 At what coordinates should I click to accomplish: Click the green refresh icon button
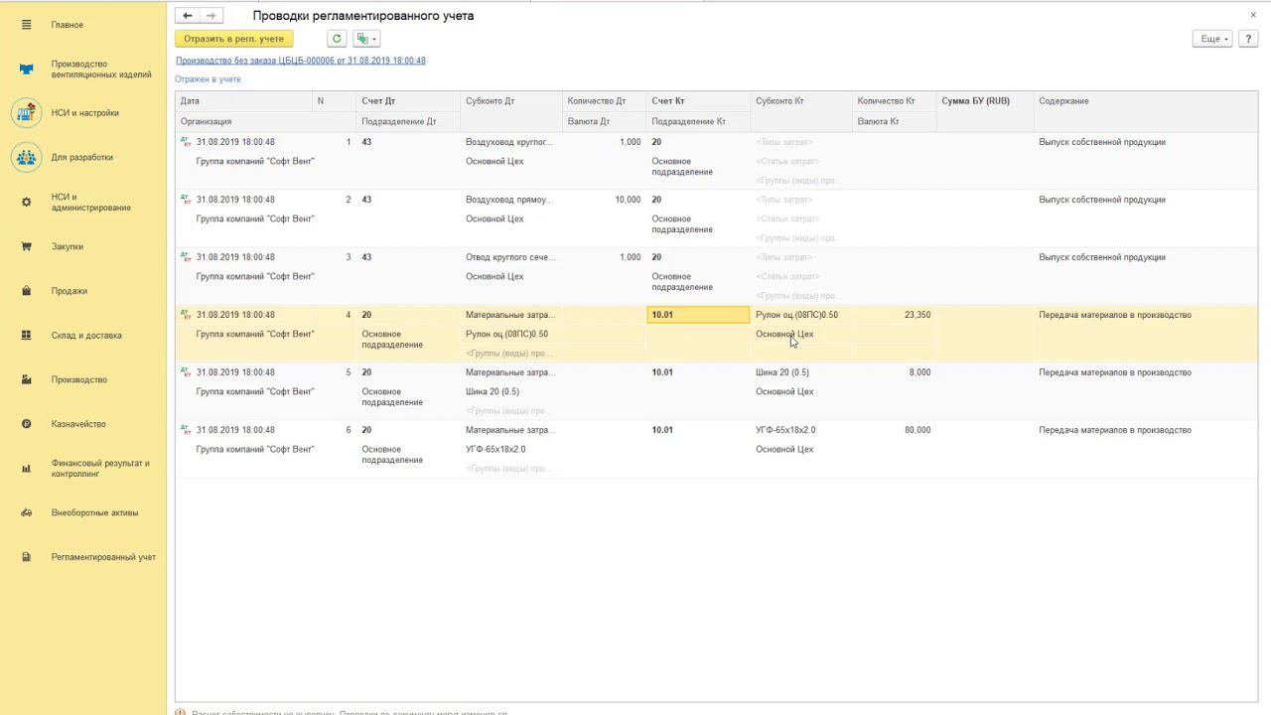(x=337, y=39)
